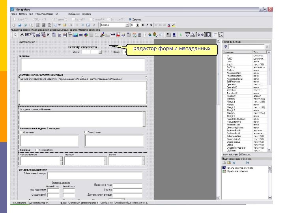The image size is (284, 213).
Task: Click the binoculars search icon in lower panel
Action: pyautogui.click(x=247, y=163)
